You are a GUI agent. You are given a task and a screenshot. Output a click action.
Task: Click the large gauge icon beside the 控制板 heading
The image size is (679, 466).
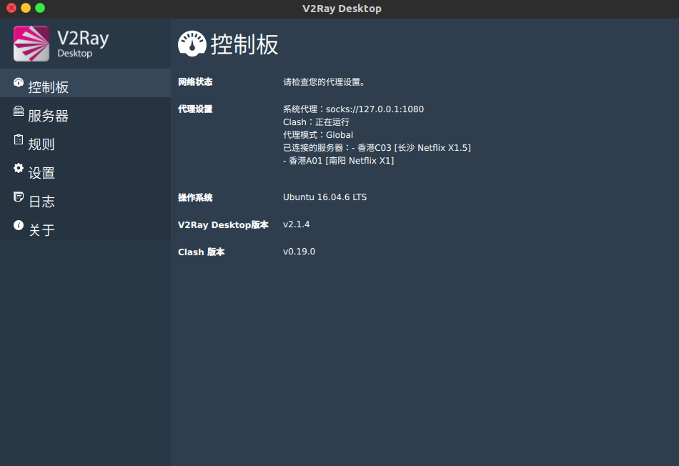pos(192,44)
